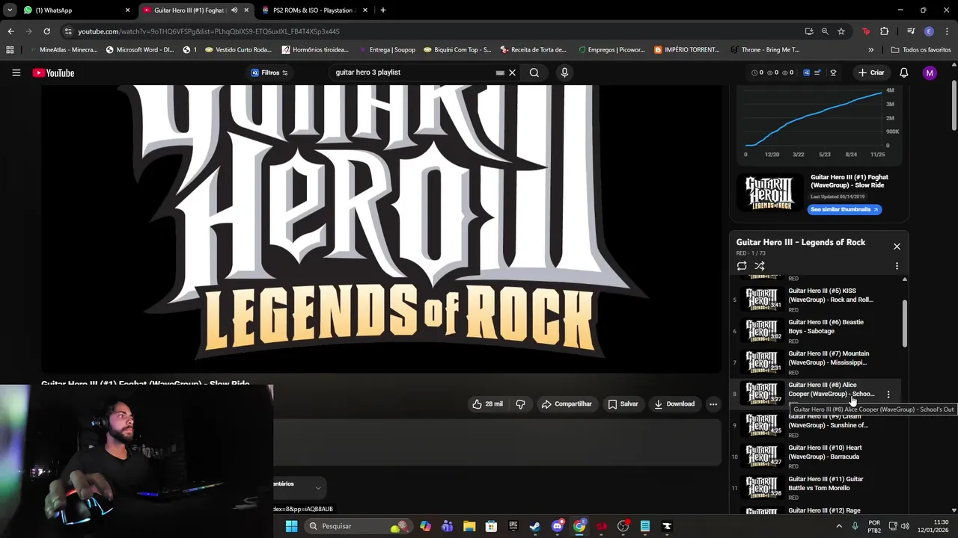Expand the comentários dropdown chevron
Viewport: 958px width, 538px height.
(318, 488)
